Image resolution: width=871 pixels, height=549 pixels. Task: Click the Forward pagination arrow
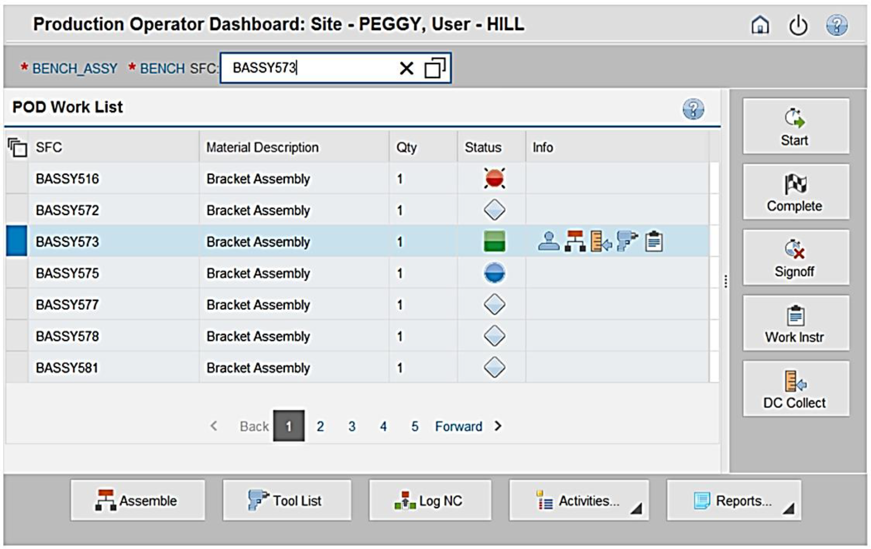click(x=498, y=426)
